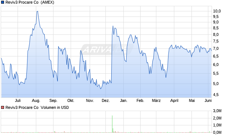Image resolution: width=227 pixels, height=136 pixels.
Task: Click the 10,0 price axis value
Action: (217, 11)
